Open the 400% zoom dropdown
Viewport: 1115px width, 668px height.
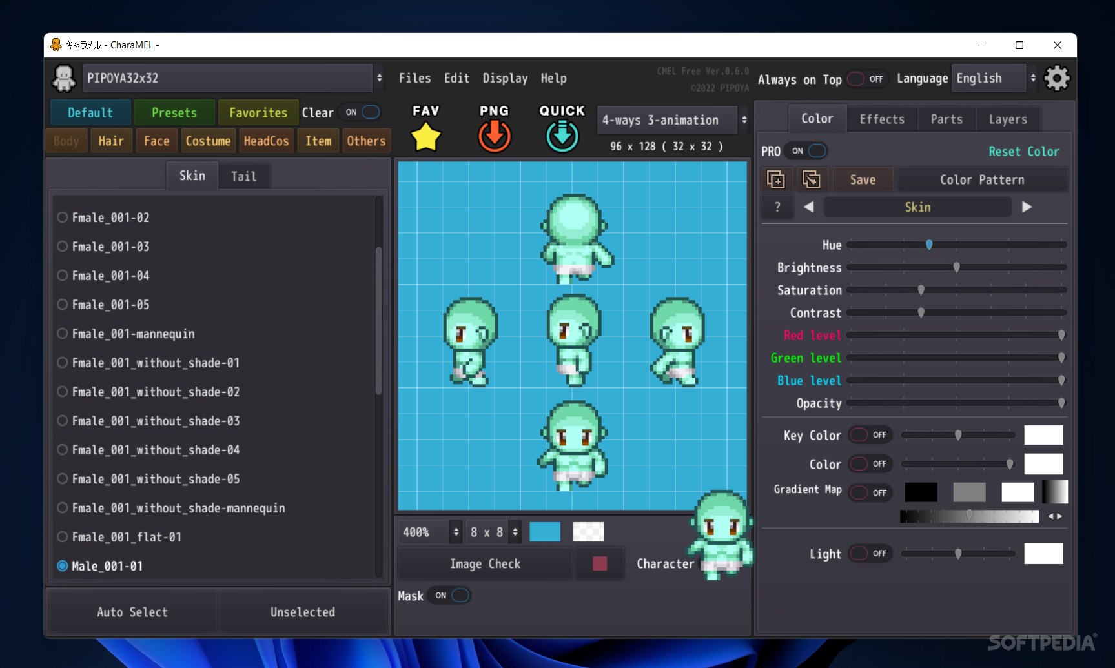[429, 532]
